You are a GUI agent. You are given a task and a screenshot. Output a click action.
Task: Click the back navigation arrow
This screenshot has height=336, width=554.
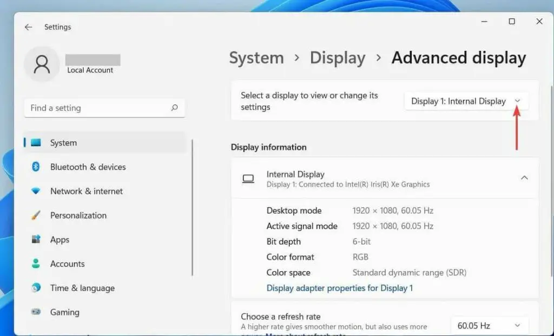coord(28,27)
